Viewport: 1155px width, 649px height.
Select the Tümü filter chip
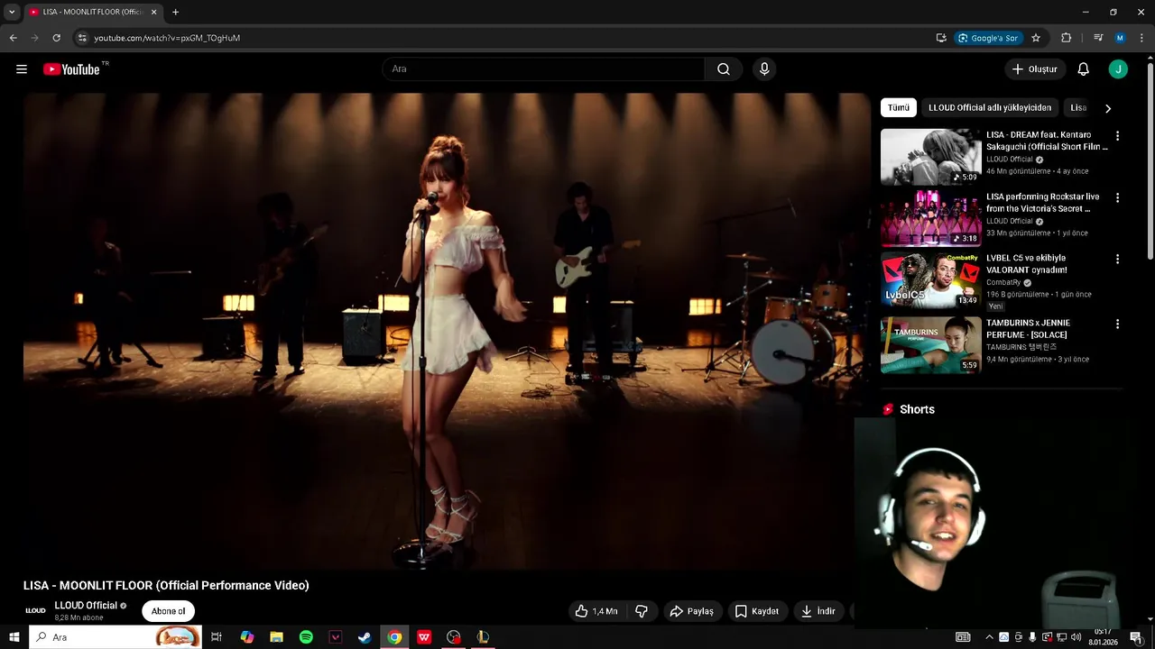(899, 107)
